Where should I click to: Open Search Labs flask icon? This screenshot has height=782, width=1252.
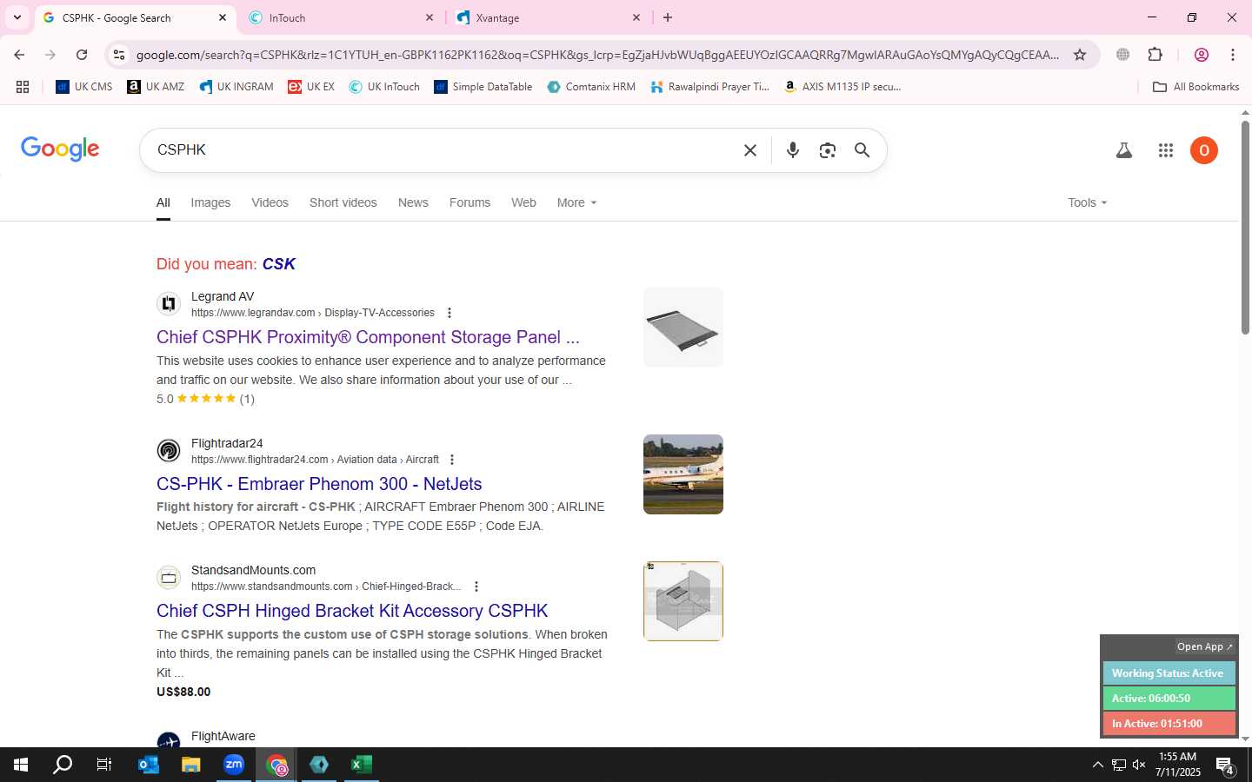point(1124,150)
